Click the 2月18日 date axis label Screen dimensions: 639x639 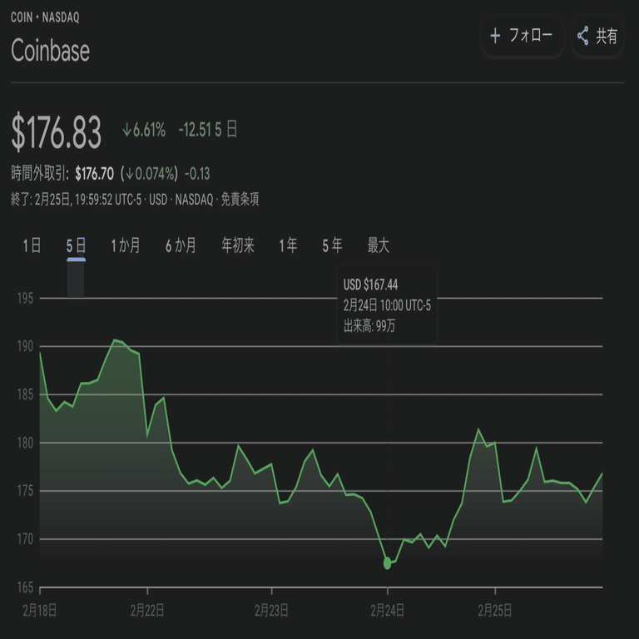(40, 611)
